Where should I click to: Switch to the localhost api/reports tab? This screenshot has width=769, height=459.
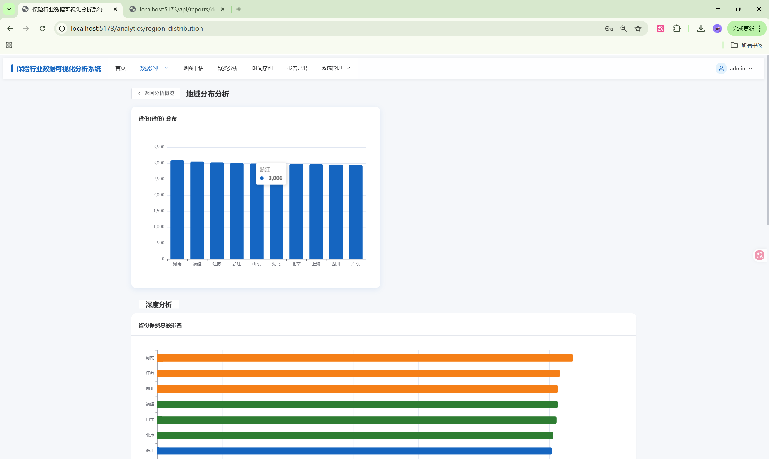pos(176,9)
